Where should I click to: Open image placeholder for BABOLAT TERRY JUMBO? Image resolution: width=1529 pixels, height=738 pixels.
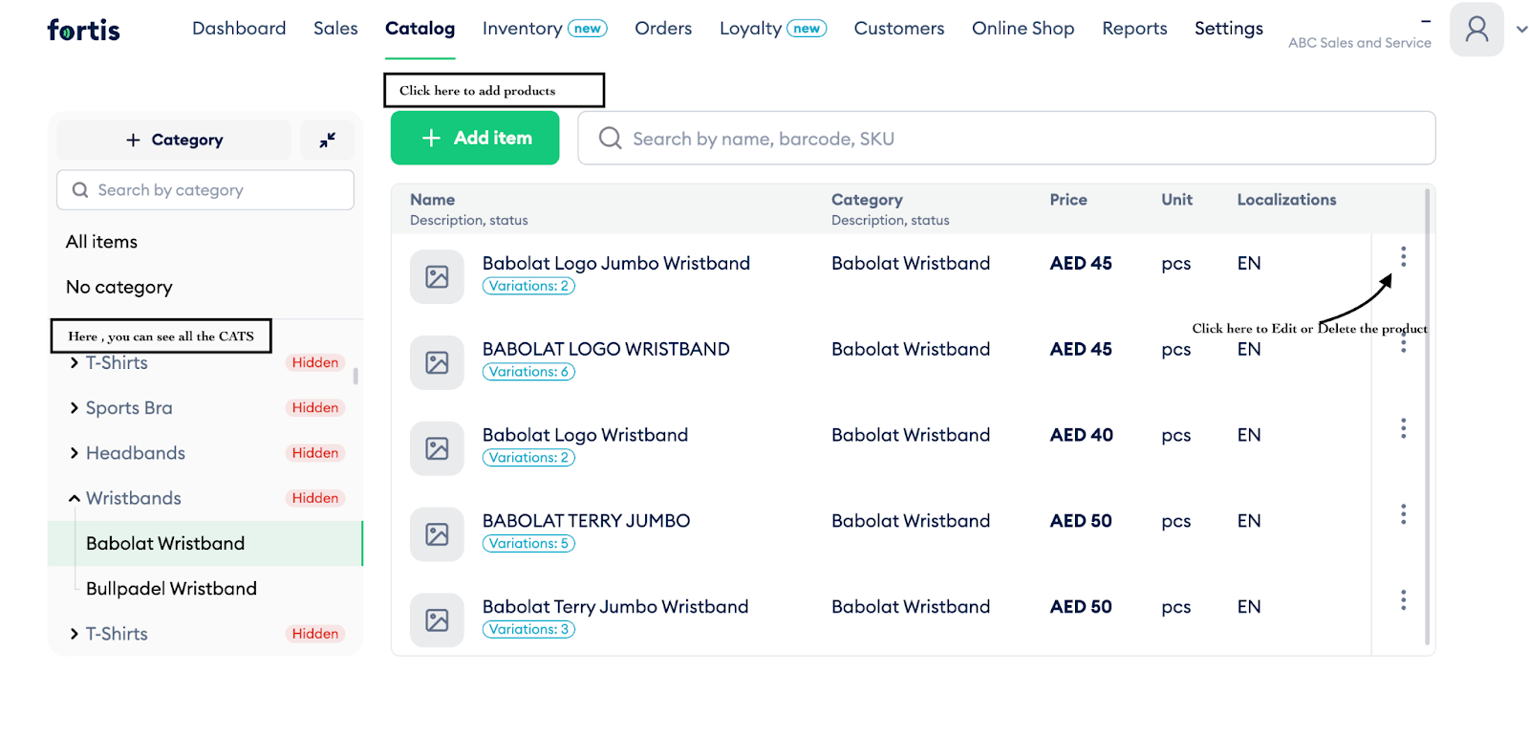[x=437, y=534]
